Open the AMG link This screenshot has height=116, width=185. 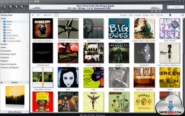tap(131, 15)
